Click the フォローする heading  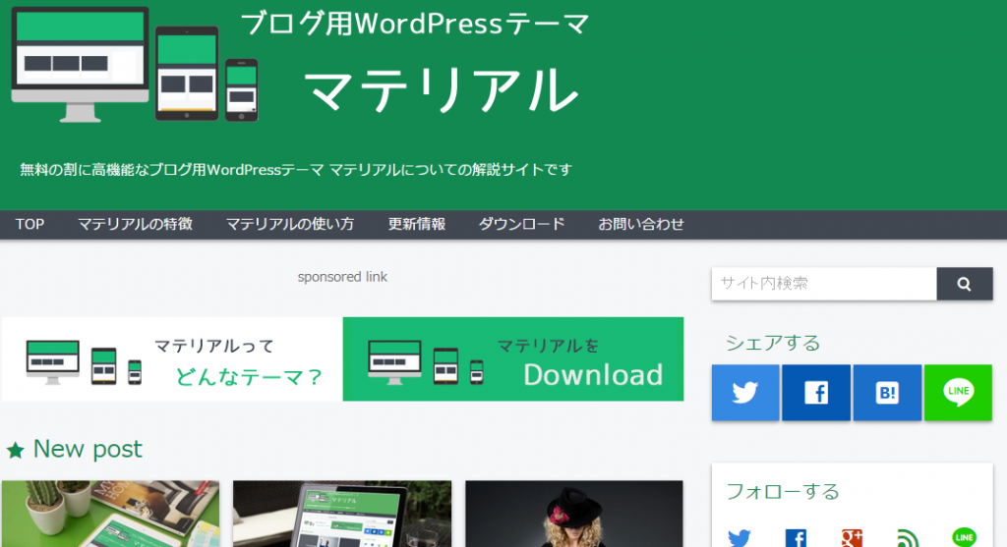coord(783,492)
